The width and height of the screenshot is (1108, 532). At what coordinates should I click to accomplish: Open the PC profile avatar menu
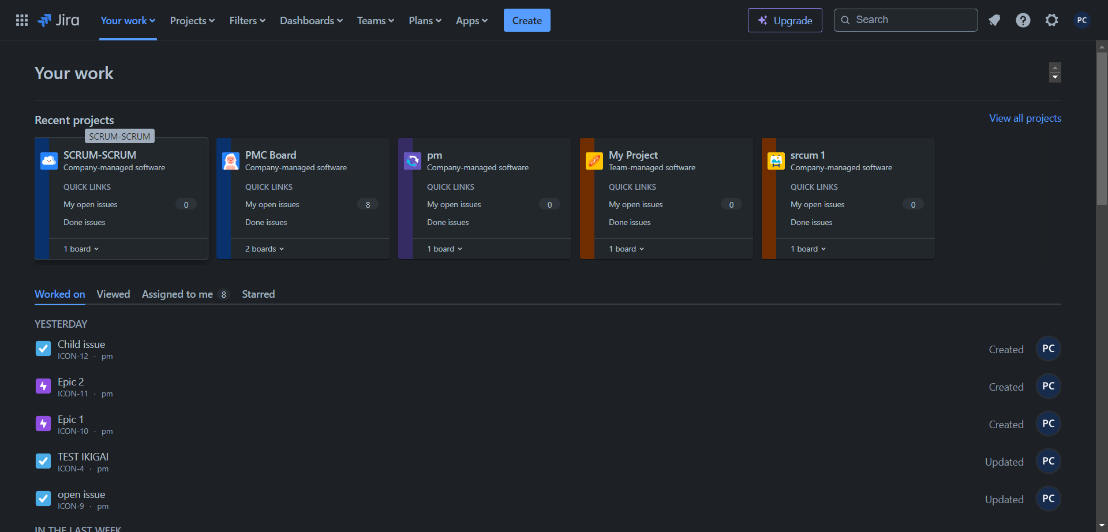pos(1082,20)
